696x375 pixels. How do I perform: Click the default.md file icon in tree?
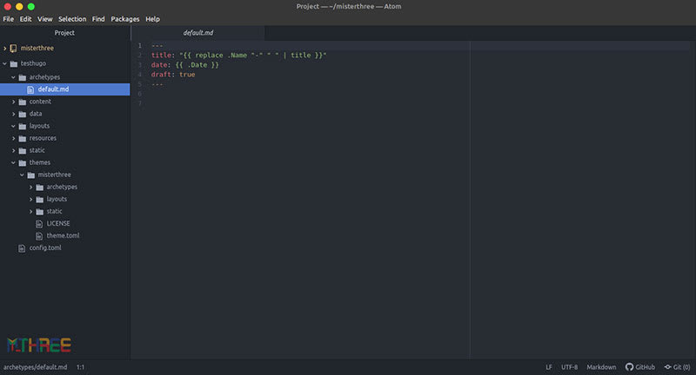click(x=30, y=89)
